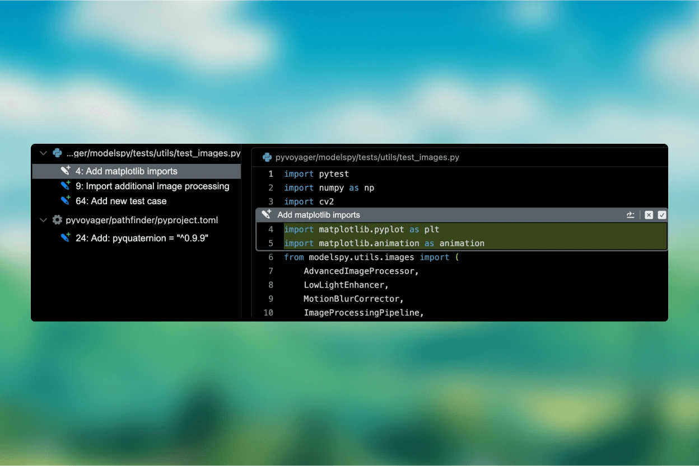Screen dimensions: 699x466
Task: Click the go-to-edit arrow icon in the diff header
Action: click(x=631, y=215)
